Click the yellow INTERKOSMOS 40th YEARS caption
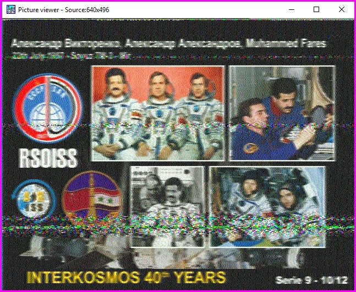The width and height of the screenshot is (356, 292). click(126, 277)
